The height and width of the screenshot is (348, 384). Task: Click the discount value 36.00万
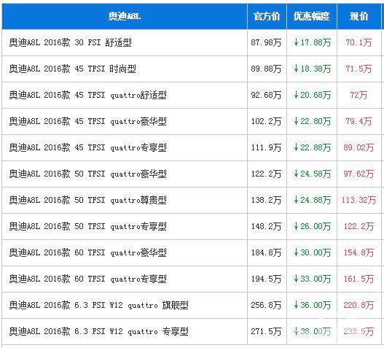pyautogui.click(x=313, y=305)
